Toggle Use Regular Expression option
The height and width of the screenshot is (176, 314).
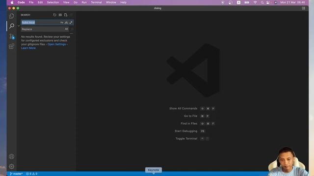(x=71, y=22)
